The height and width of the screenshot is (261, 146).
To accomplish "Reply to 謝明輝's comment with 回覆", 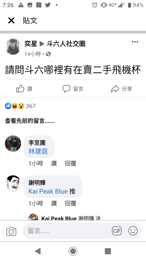I will 70,203.
